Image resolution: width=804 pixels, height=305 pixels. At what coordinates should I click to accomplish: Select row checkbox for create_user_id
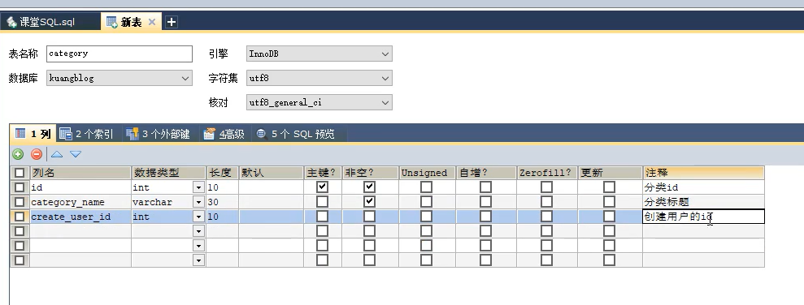[20, 217]
